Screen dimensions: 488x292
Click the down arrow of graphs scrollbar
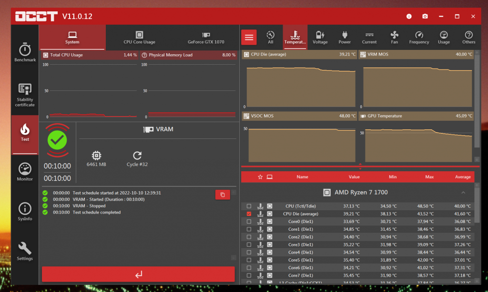(477, 159)
